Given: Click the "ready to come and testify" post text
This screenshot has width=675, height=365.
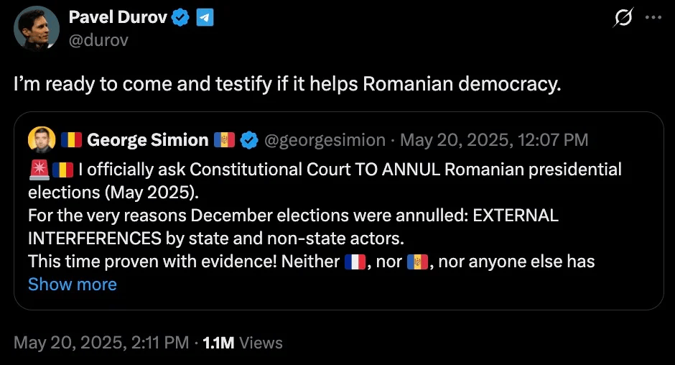Looking at the screenshot, I should coord(287,83).
